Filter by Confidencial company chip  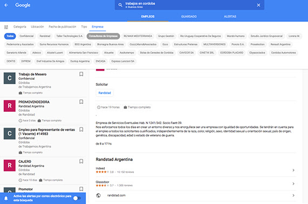coord(26,36)
